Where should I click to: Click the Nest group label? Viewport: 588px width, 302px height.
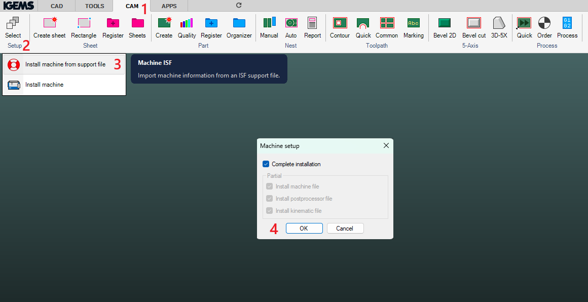(290, 46)
